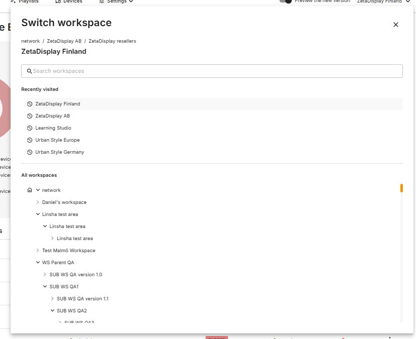The image size is (416, 339).
Task: Expand Daniel's workspace node
Action: pyautogui.click(x=38, y=202)
